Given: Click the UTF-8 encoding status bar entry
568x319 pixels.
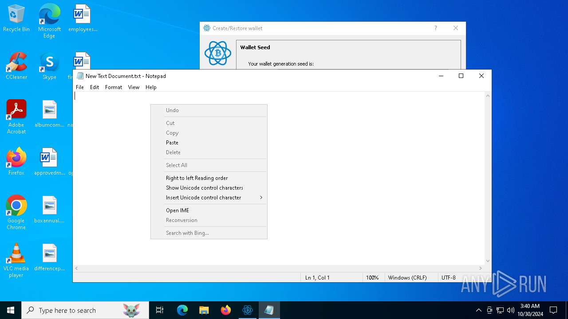Looking at the screenshot, I should [449, 278].
